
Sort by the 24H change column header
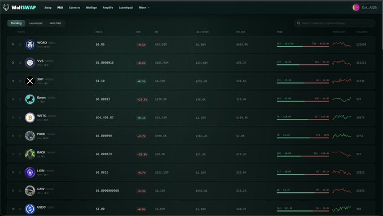coord(138,32)
